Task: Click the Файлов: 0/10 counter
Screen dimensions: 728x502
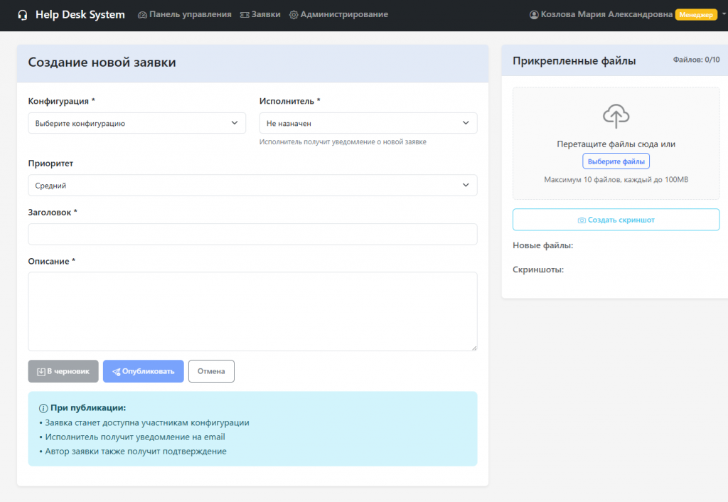Action: click(697, 60)
